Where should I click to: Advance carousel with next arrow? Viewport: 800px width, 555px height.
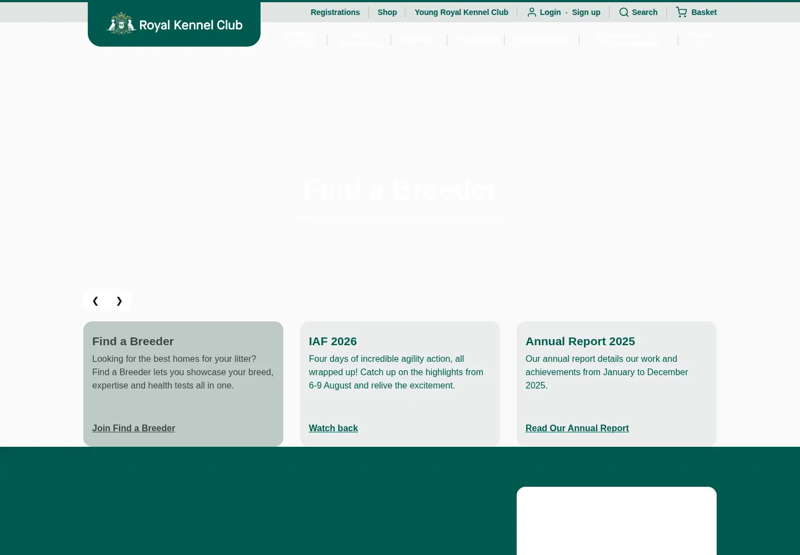click(x=119, y=301)
